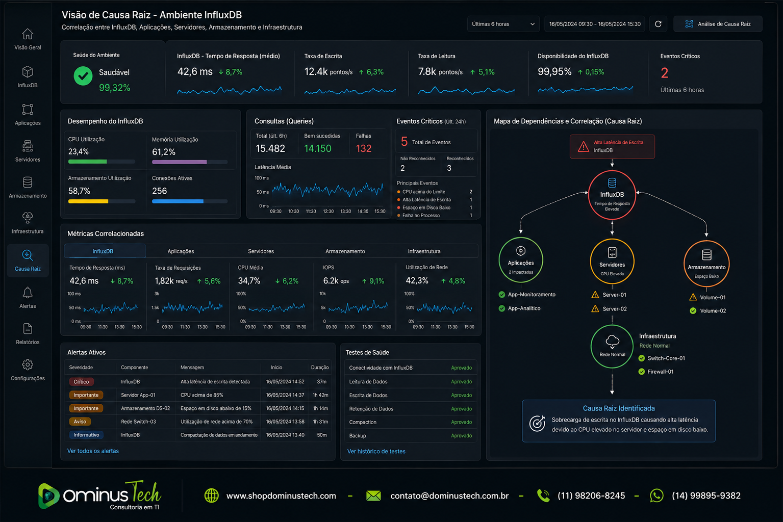This screenshot has width=783, height=522.
Task: Click the WhatsApp icon in the footer
Action: 657,495
